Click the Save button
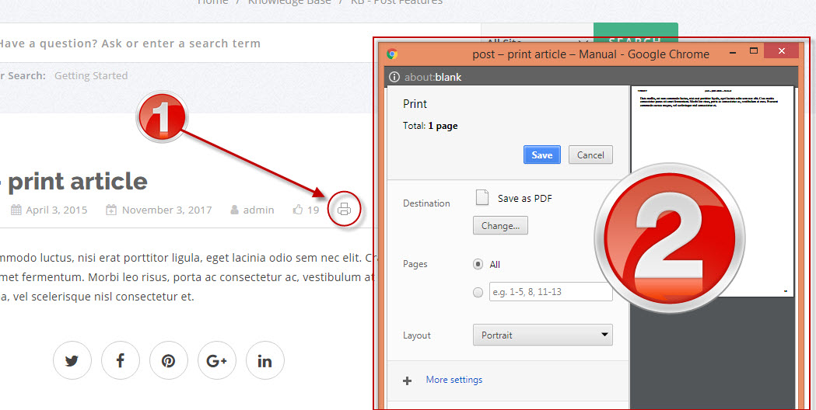The width and height of the screenshot is (816, 410). 541,155
